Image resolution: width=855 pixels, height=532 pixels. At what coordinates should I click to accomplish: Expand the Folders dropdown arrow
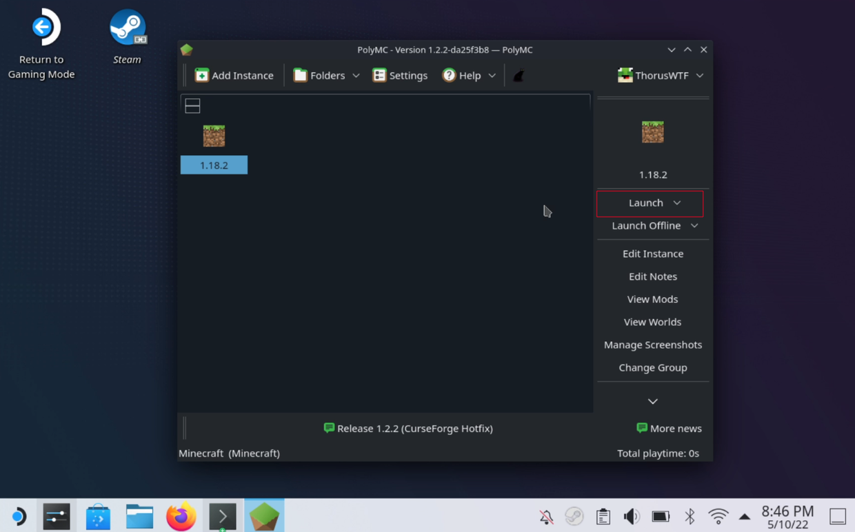356,75
